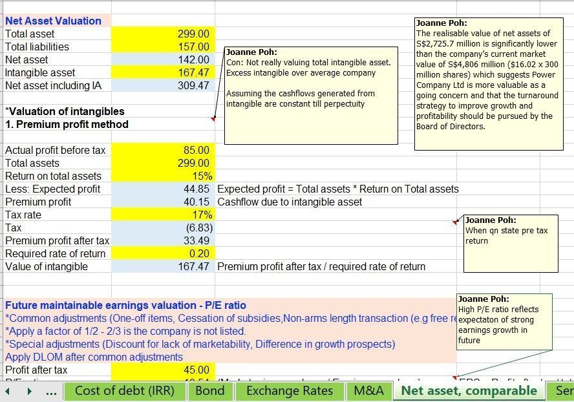Viewport: 574px width, 402px height.
Task: Click the next sheet navigation arrow
Action: 29,392
